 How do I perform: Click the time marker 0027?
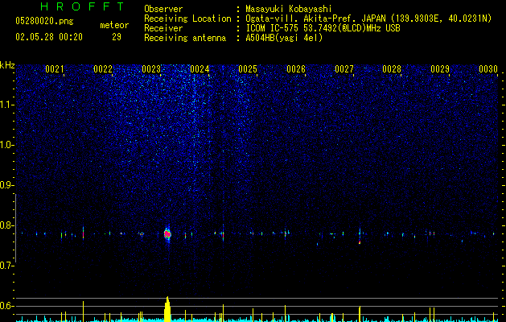click(x=344, y=69)
